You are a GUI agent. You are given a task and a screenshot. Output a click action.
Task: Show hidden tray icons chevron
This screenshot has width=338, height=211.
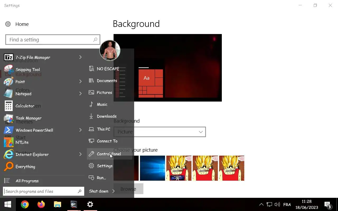[261, 204]
